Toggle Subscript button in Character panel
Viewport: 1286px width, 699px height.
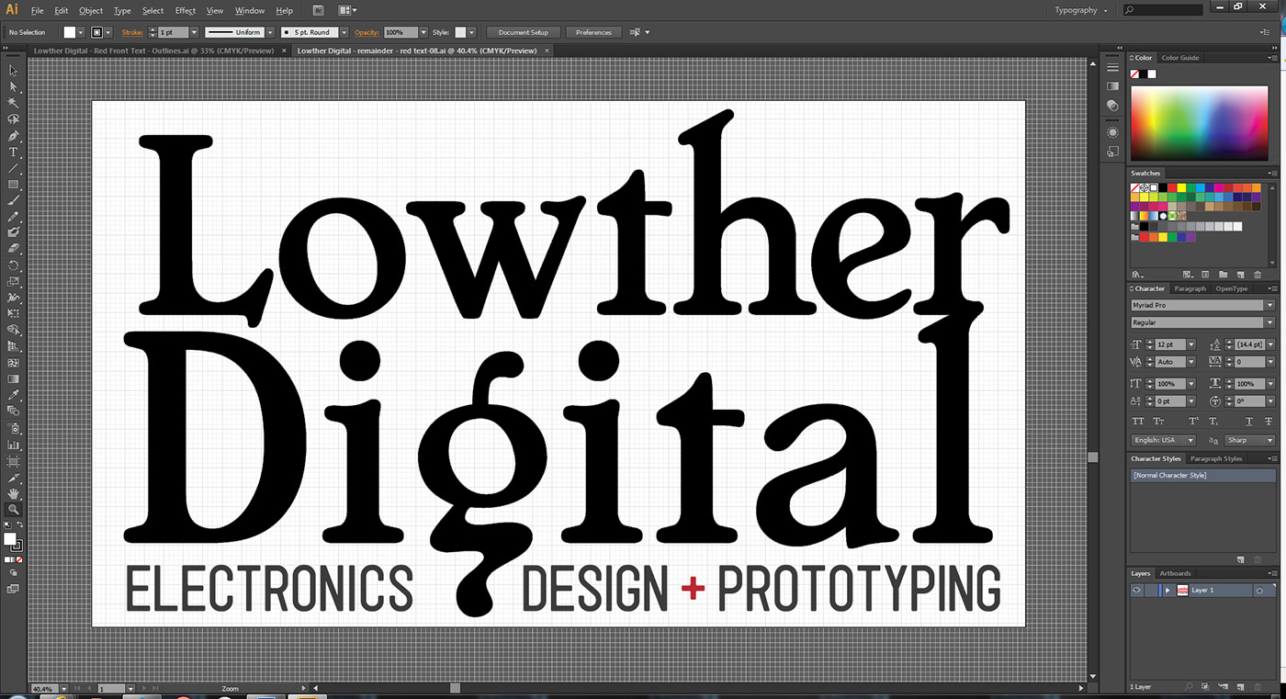[1213, 421]
